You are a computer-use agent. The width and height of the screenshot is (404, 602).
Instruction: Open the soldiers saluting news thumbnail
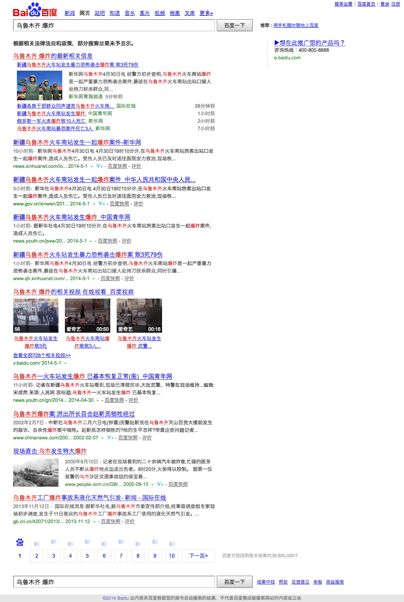pyautogui.click(x=39, y=85)
